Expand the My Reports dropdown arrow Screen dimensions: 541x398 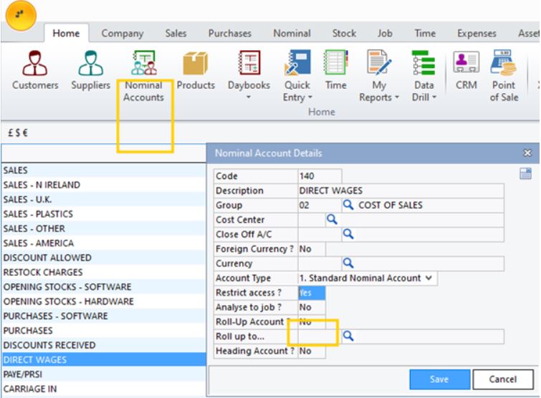397,97
